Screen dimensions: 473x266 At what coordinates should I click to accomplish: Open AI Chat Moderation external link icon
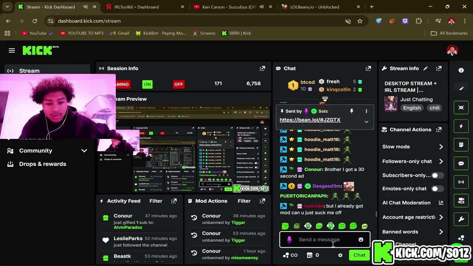click(x=441, y=203)
